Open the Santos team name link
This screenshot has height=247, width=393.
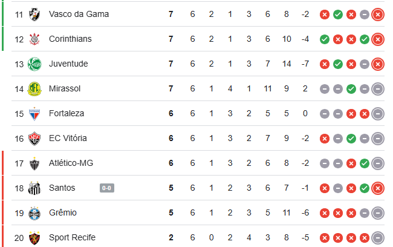(62, 188)
